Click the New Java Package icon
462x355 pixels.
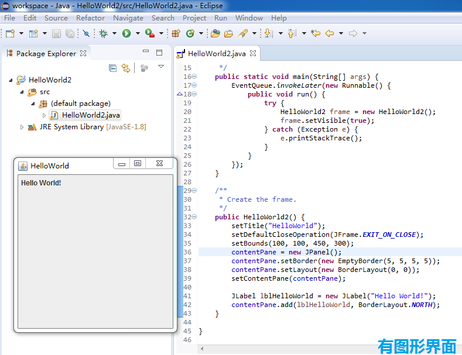[176, 33]
